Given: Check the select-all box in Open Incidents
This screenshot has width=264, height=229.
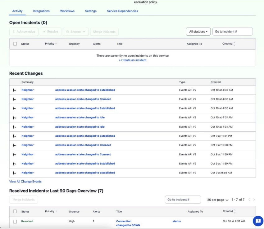Looking at the screenshot, I should [15, 44].
